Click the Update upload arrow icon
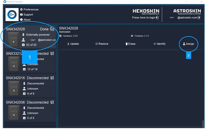The height and width of the screenshot is (129, 207). 68,44
